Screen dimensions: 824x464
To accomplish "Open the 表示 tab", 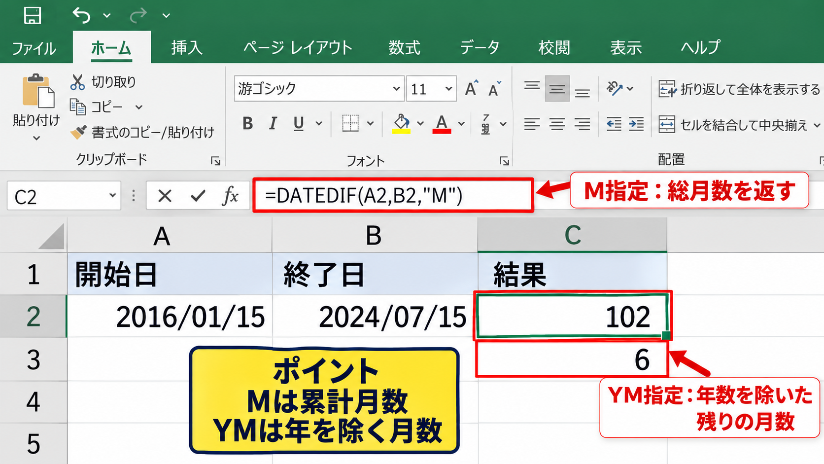I will click(626, 47).
